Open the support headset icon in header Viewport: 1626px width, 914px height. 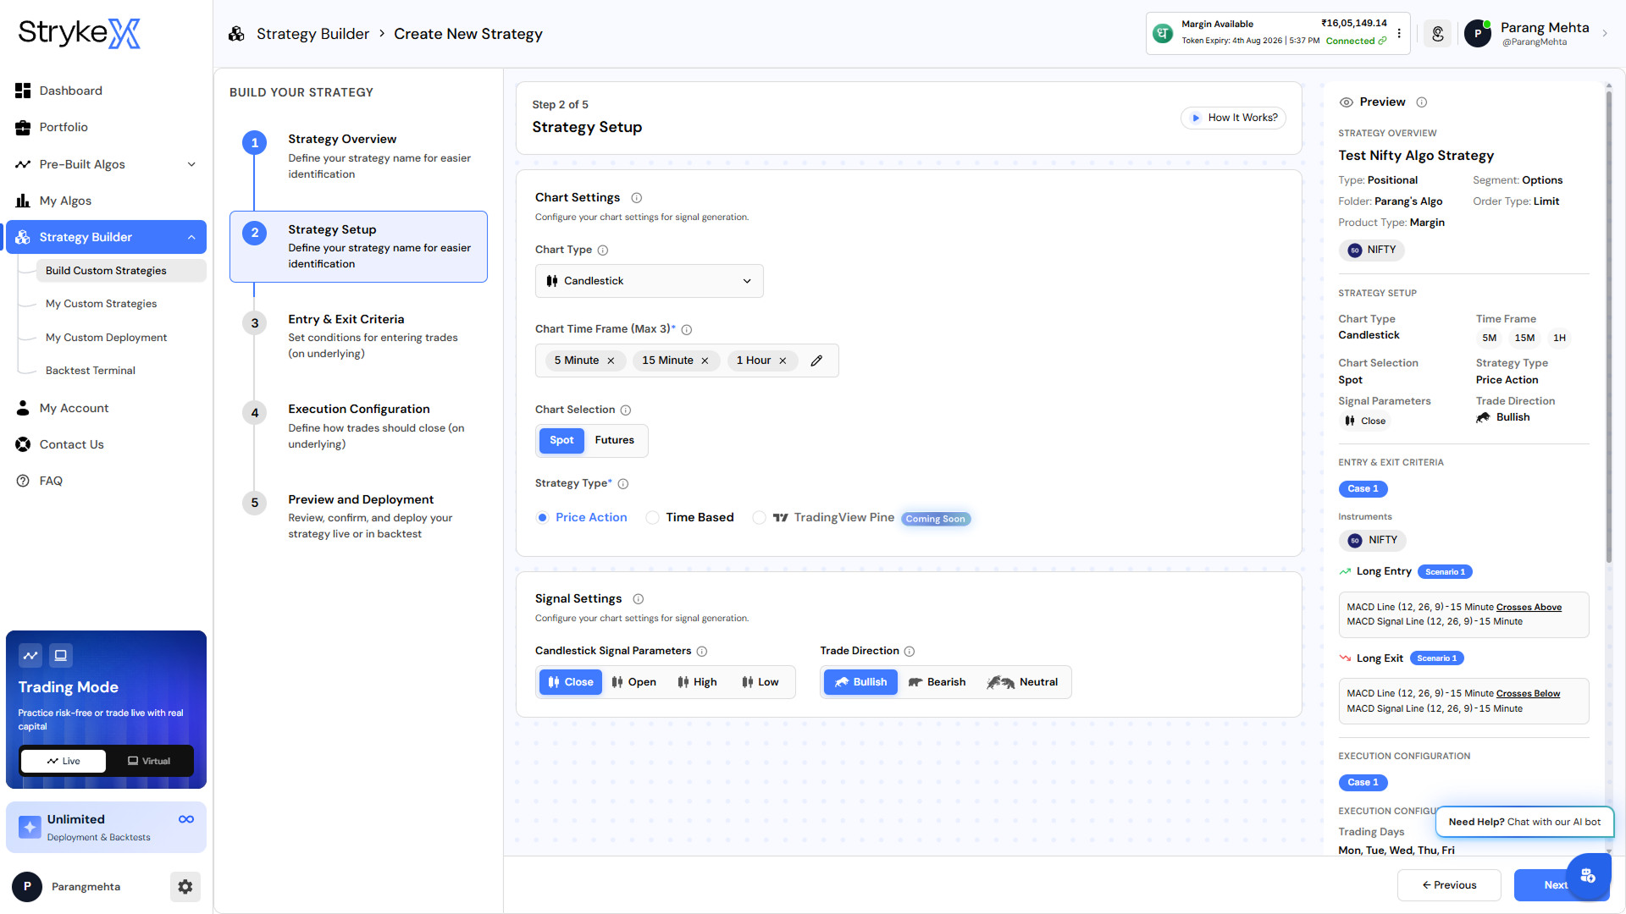coord(1437,34)
